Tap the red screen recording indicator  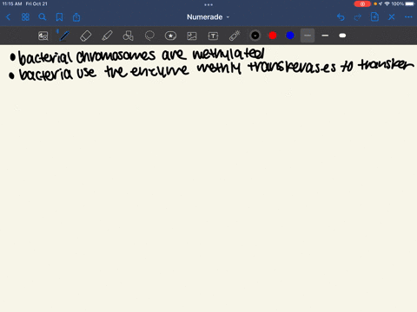coord(362,3)
